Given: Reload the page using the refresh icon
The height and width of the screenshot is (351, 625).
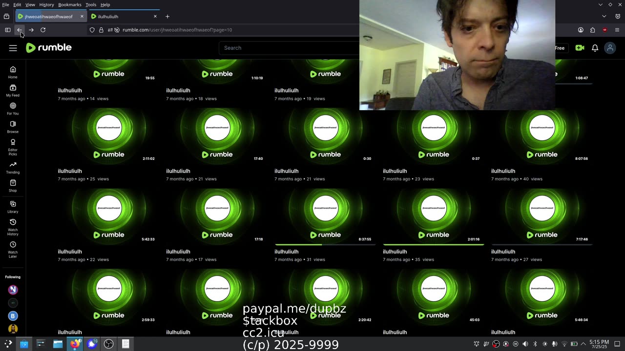Looking at the screenshot, I should point(43,30).
